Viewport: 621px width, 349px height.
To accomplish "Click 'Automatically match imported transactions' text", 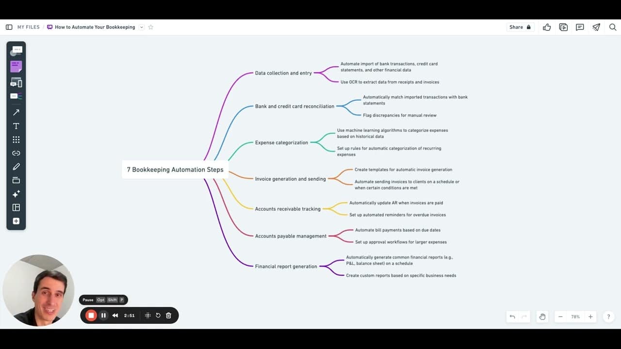I will click(x=415, y=100).
